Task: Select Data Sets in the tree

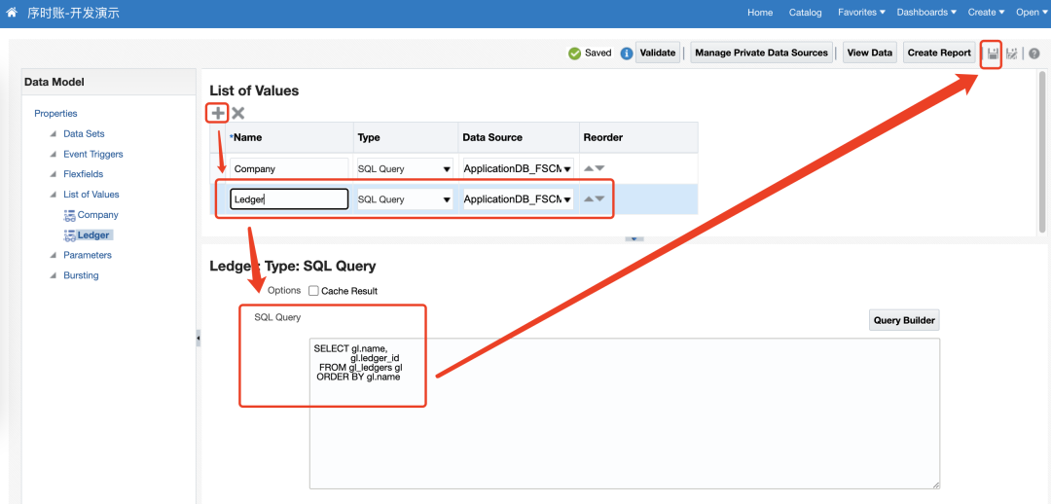Action: point(84,134)
